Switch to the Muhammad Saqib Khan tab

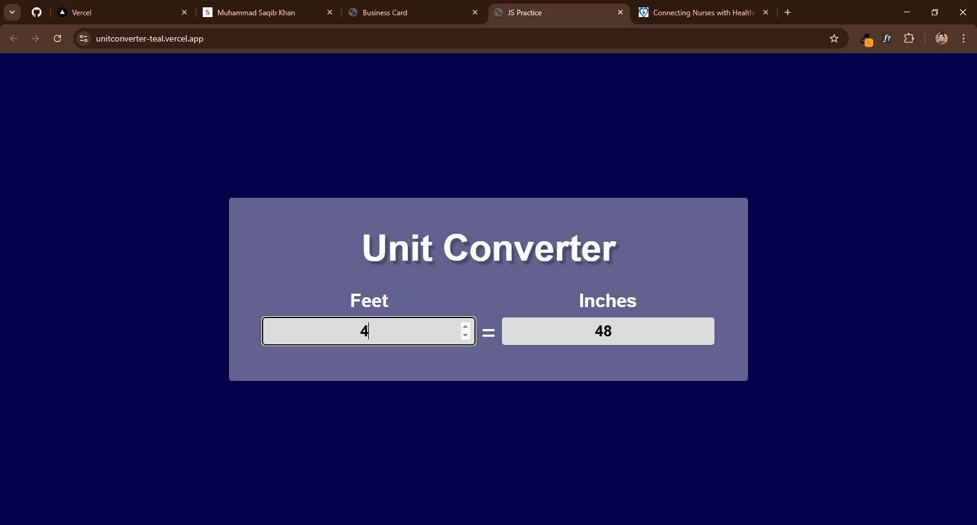pos(263,12)
